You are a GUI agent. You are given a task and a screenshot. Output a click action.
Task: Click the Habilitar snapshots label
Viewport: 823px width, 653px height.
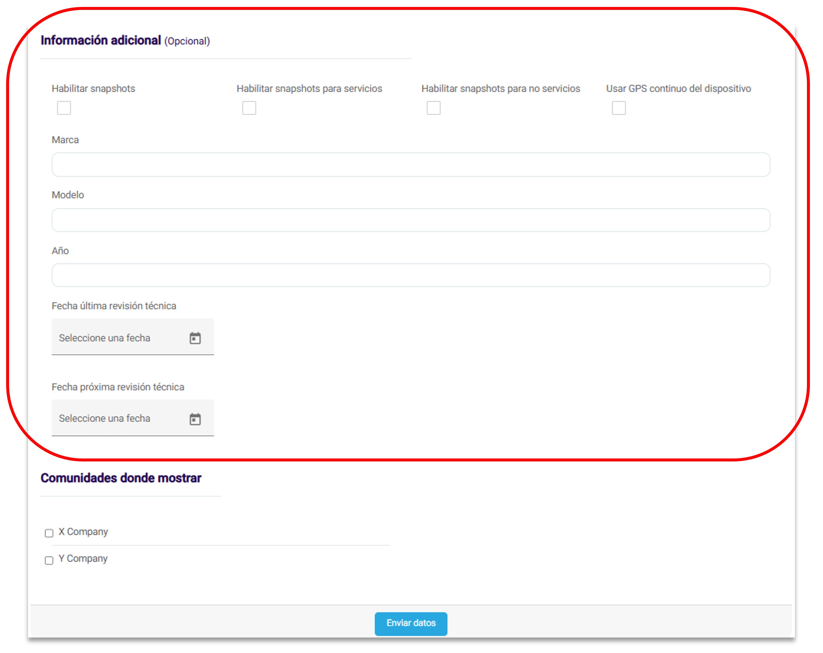pos(94,88)
